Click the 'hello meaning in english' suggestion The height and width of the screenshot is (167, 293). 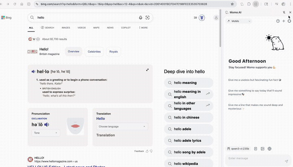188,94
